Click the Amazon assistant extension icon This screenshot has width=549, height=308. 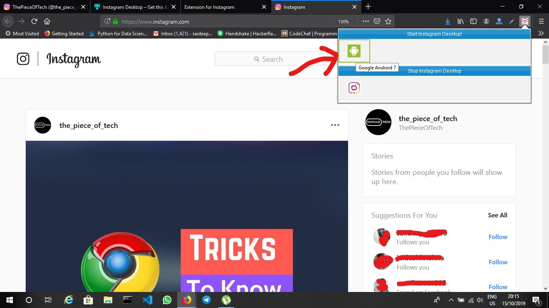(x=499, y=21)
